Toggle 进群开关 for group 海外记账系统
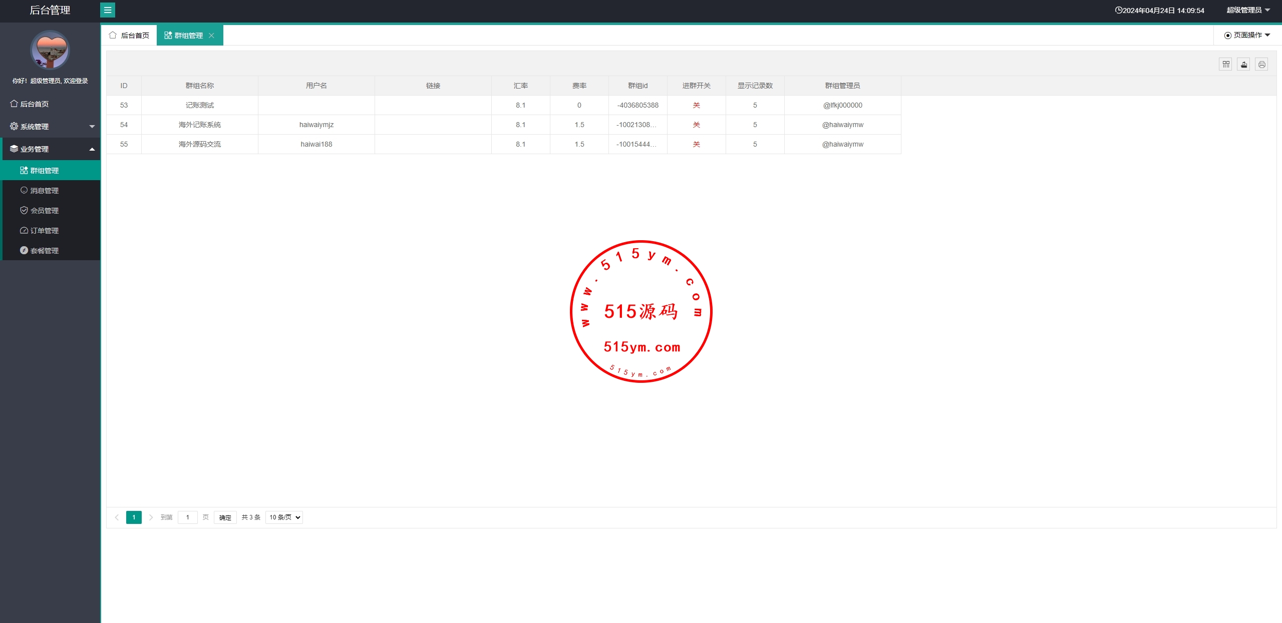 696,125
